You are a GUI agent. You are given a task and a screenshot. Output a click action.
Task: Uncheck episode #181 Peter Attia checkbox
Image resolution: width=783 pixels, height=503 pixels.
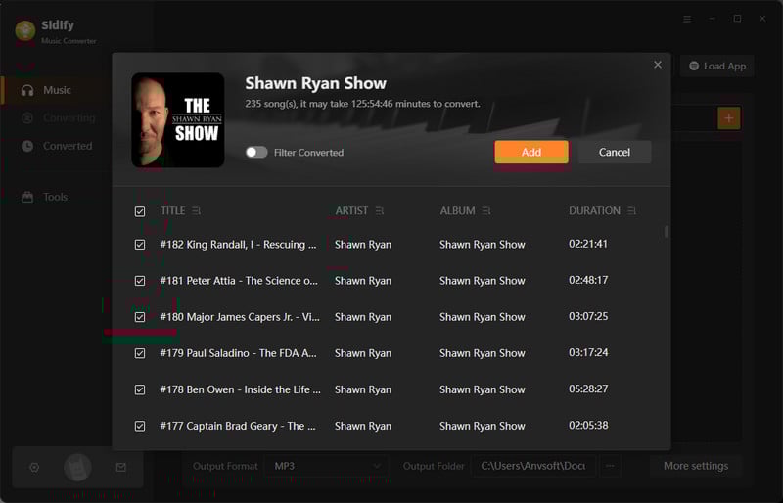140,281
